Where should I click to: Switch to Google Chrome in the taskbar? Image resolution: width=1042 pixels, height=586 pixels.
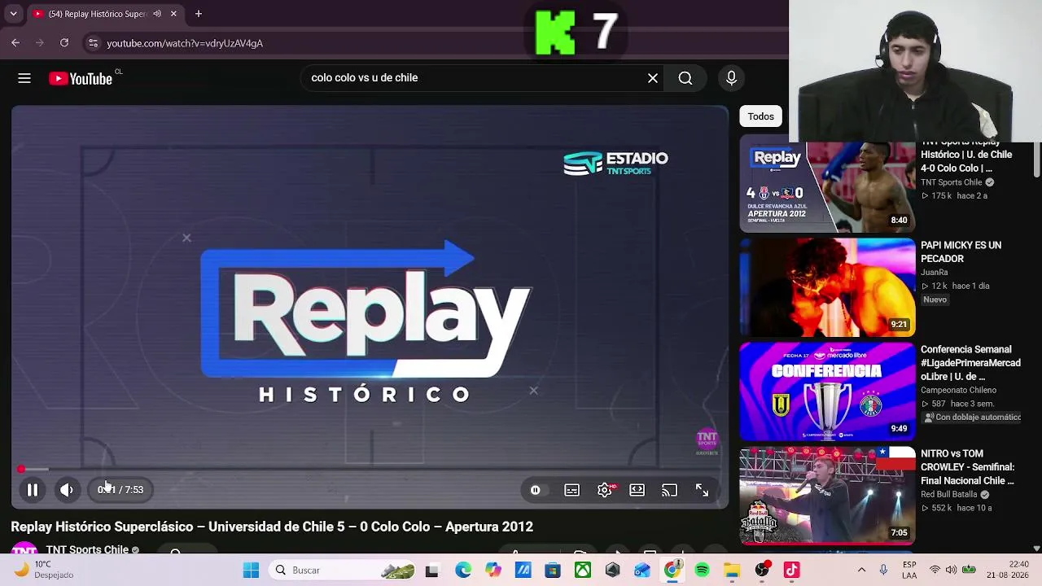coord(672,571)
